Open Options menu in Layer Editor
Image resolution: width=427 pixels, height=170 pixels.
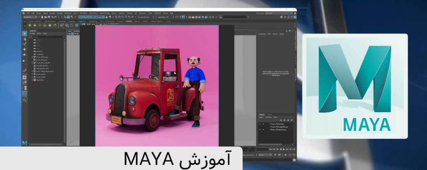(x=269, y=117)
